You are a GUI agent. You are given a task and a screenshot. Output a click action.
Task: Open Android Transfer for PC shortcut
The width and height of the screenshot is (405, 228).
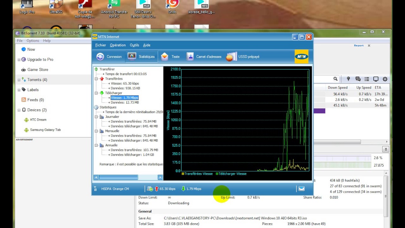pos(114,9)
